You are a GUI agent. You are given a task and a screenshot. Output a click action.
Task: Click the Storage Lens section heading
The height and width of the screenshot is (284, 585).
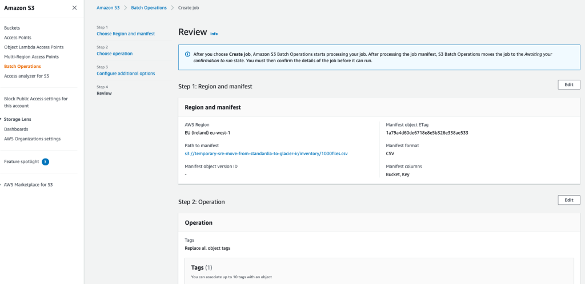click(x=18, y=120)
